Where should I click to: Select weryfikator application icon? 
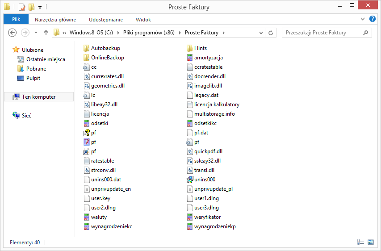click(x=190, y=217)
